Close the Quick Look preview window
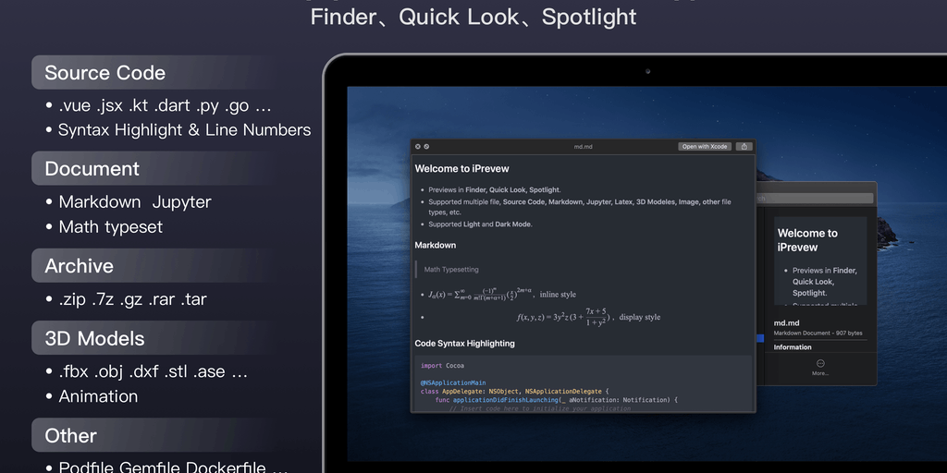Viewport: 947px width, 473px height. tap(418, 147)
